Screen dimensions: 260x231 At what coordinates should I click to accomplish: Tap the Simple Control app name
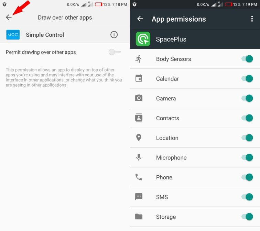click(x=45, y=35)
